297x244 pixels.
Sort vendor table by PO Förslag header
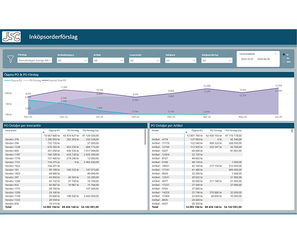[x=73, y=130]
